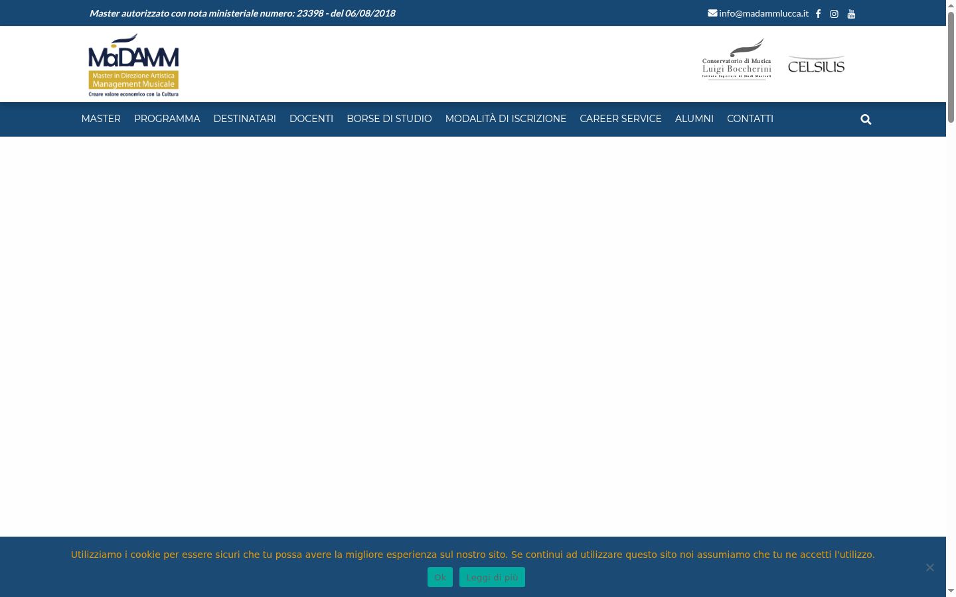The height and width of the screenshot is (597, 956).
Task: Click the info@madammlucca.it email link
Action: [763, 13]
